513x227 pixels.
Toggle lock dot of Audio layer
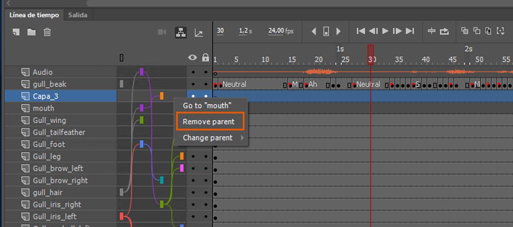[x=205, y=72]
